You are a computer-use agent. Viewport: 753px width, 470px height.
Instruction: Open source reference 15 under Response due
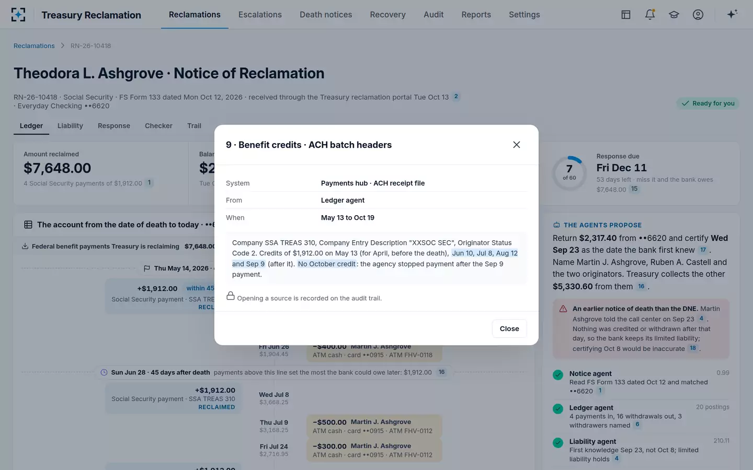coord(634,189)
